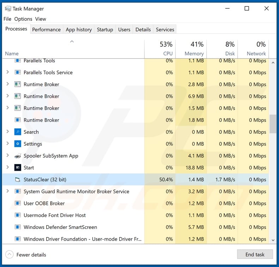Screen dimensions: 279x267
Task: Click the Windows Defender SmartScreen icon
Action: point(18,227)
